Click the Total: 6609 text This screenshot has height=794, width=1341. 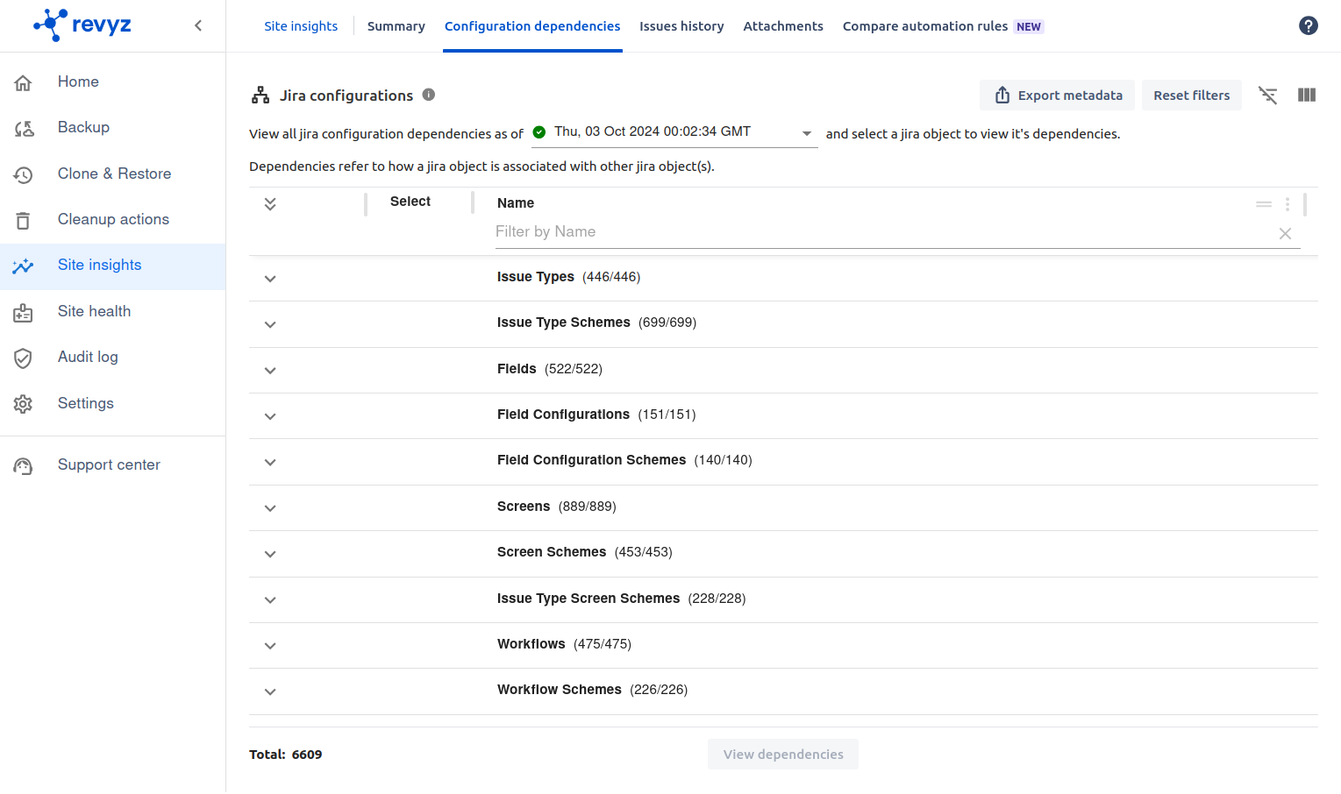pyautogui.click(x=286, y=755)
